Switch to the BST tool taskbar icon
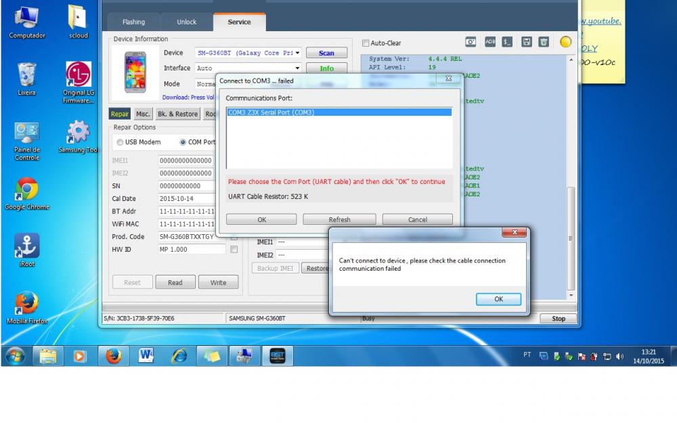Viewport: 677px width, 423px height. click(x=278, y=356)
